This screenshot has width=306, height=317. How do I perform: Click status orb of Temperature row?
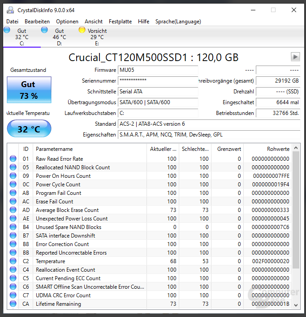[x=13, y=261]
